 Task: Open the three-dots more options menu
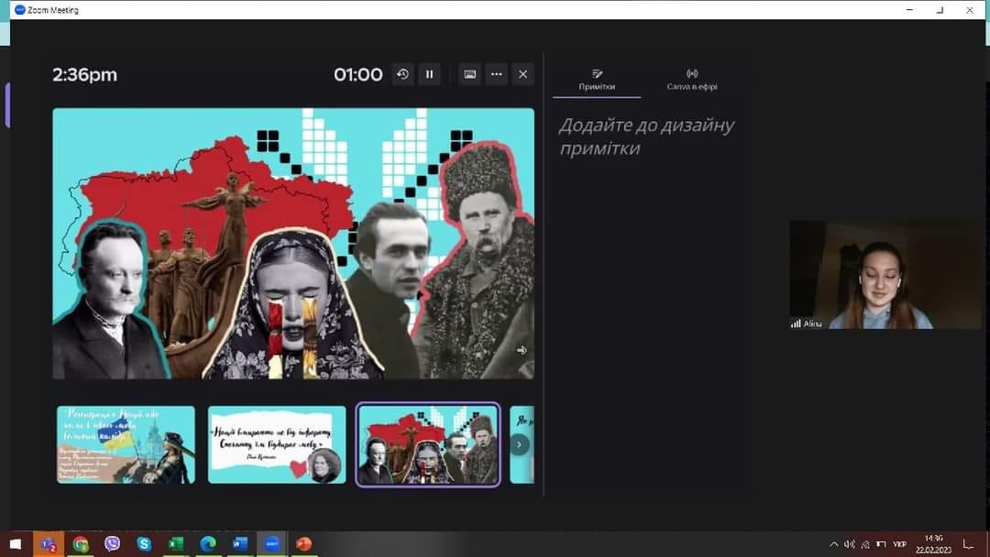point(497,74)
